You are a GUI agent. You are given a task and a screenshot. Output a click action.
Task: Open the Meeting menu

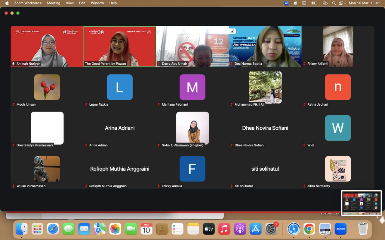tap(54, 3)
